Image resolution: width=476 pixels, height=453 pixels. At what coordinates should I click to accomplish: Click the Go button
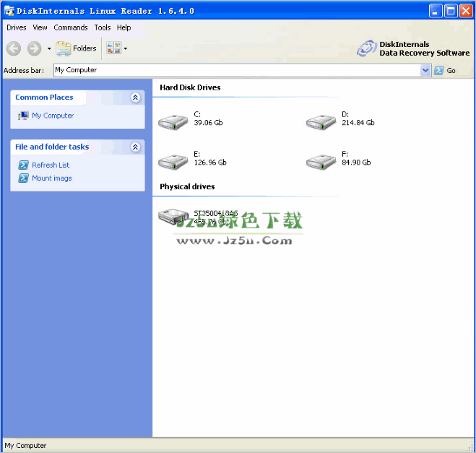[x=445, y=70]
